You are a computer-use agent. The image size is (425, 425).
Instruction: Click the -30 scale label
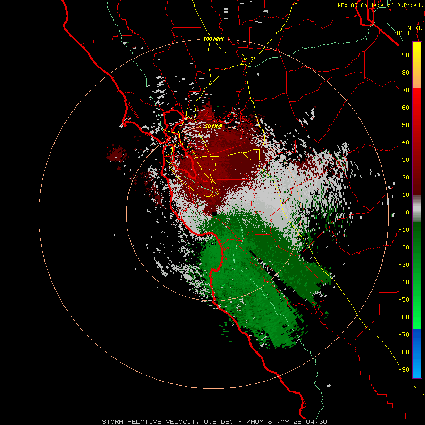[x=404, y=265]
